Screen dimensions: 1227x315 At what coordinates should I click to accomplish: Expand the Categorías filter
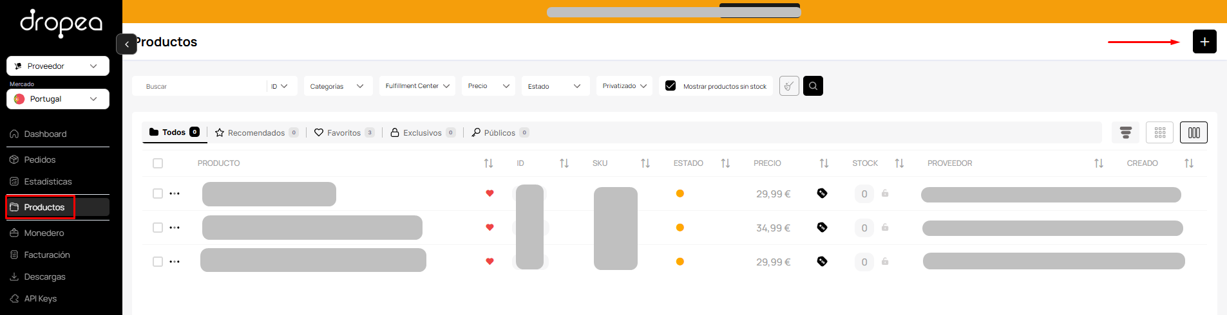coord(338,86)
